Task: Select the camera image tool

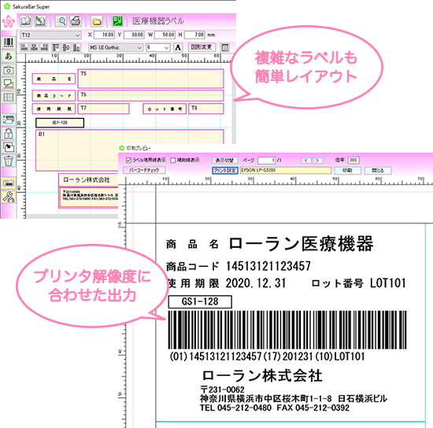Action: tap(9, 70)
